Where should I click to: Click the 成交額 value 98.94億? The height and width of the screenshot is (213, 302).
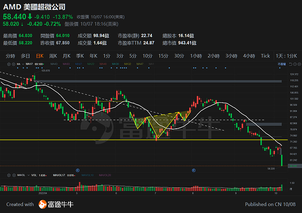(102, 36)
